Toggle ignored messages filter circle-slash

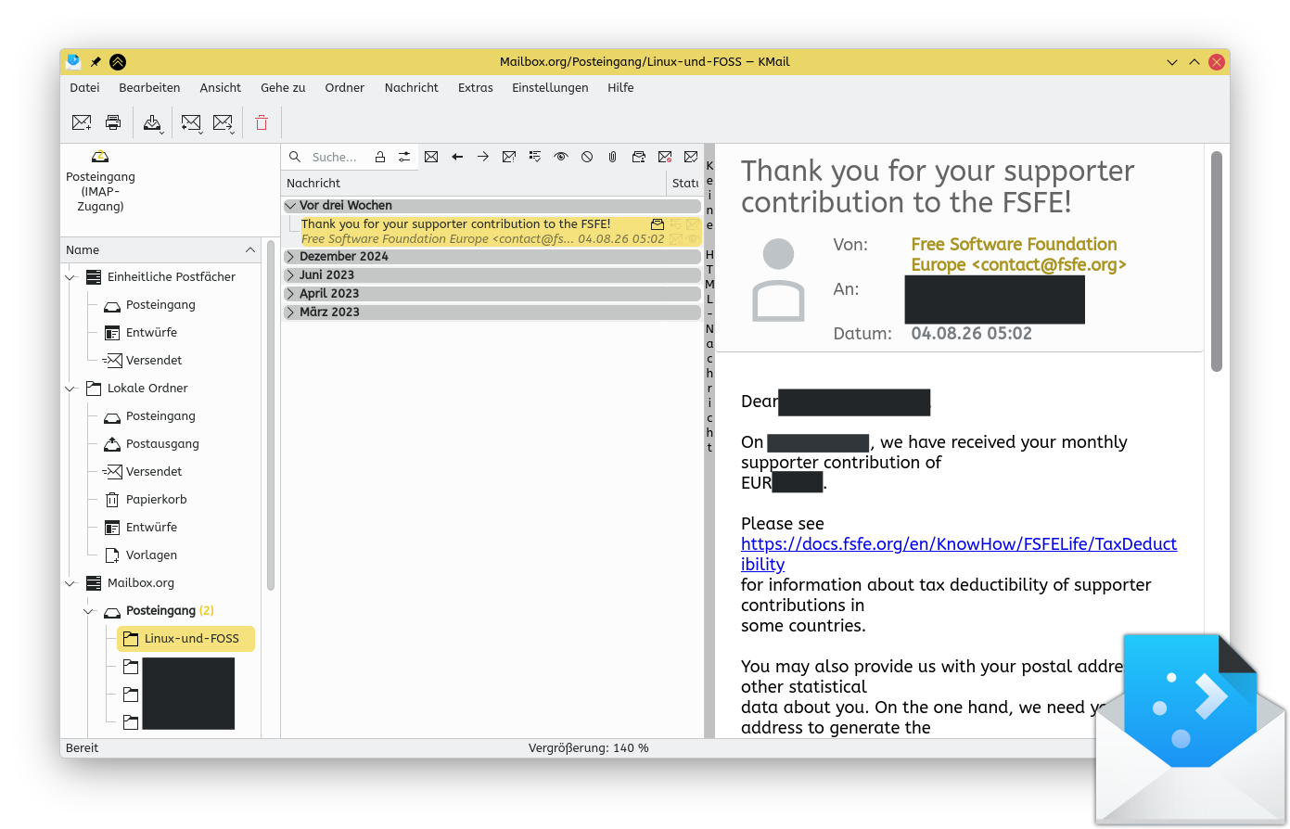click(587, 157)
